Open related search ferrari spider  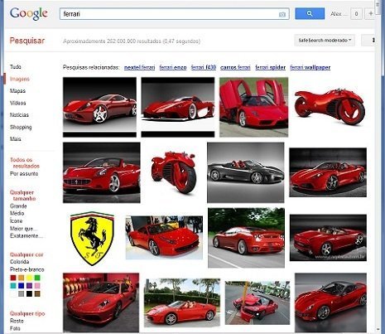point(270,67)
